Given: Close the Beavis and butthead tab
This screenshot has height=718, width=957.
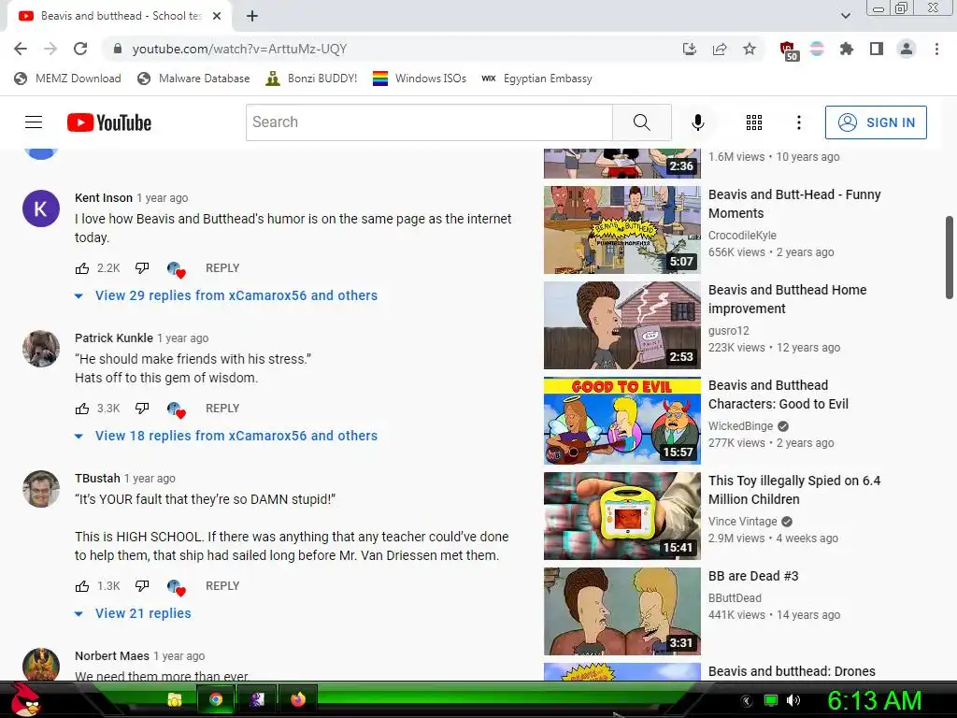Looking at the screenshot, I should point(217,16).
